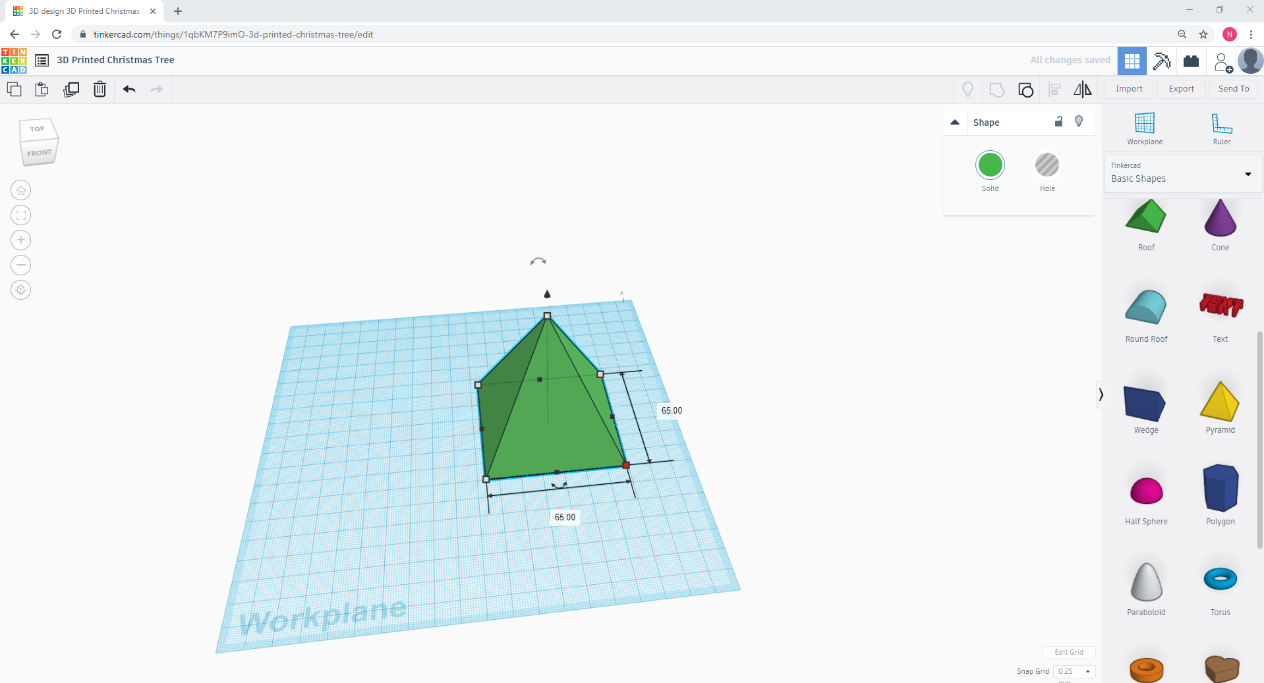Image resolution: width=1264 pixels, height=683 pixels.
Task: Open the Basic Shapes dropdown
Action: tap(1248, 174)
